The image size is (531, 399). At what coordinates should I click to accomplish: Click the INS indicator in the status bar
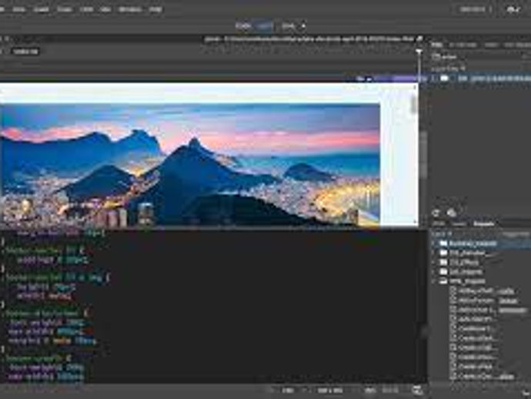[370, 391]
